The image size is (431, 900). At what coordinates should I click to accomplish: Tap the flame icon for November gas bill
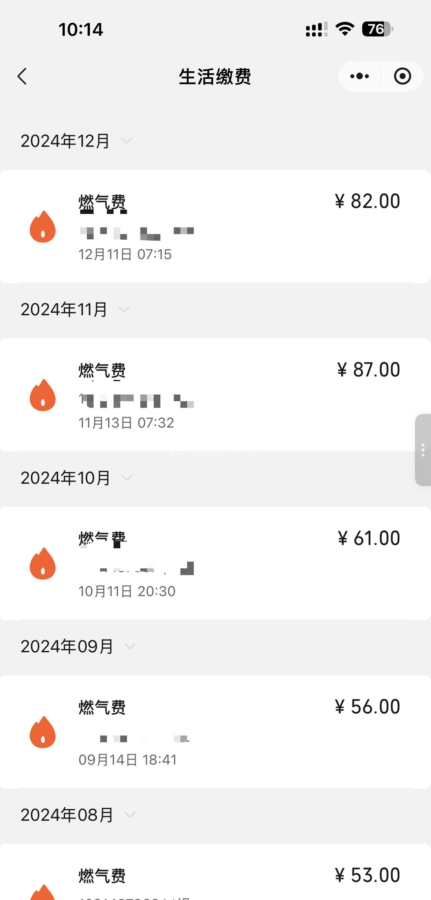point(42,395)
